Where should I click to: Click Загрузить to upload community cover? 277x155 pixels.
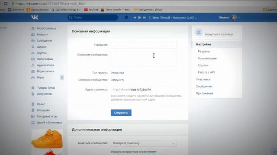tap(117, 80)
